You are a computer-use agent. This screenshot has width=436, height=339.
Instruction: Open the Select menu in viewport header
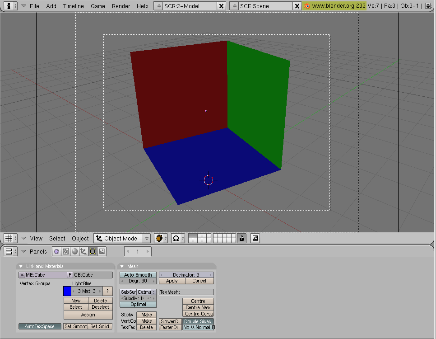[57, 238]
